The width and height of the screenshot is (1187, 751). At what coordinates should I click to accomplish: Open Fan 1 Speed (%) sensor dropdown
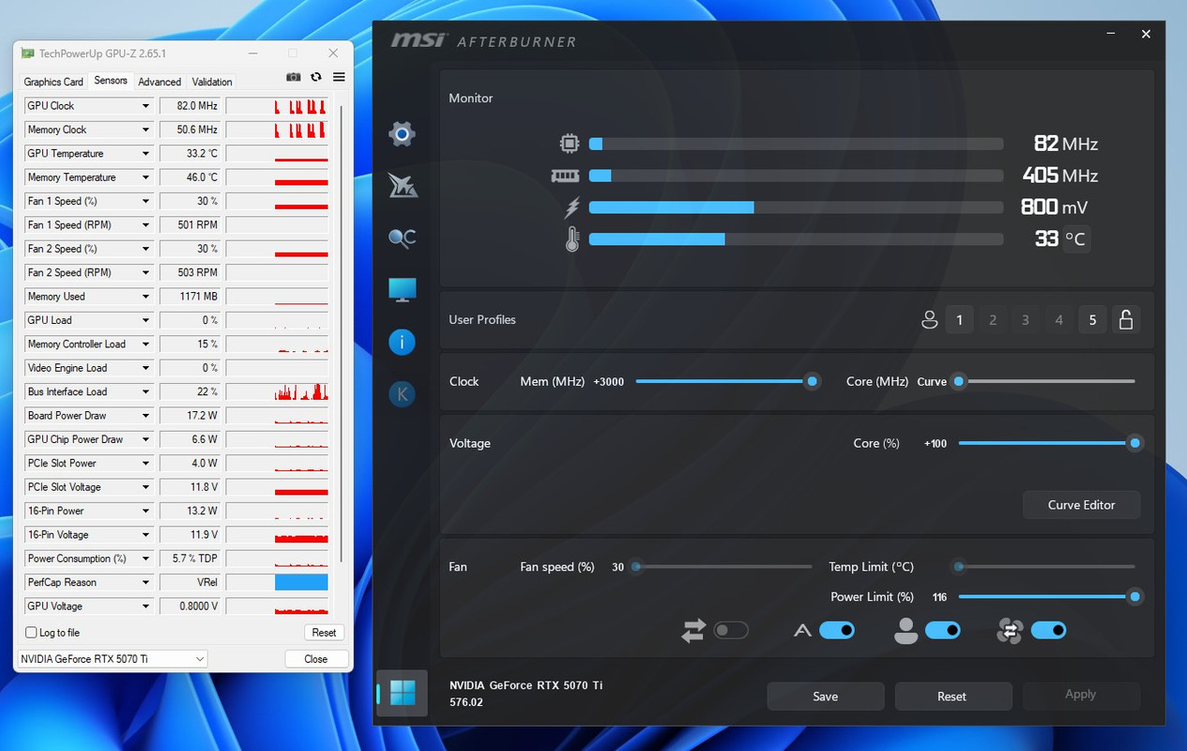[x=145, y=201]
